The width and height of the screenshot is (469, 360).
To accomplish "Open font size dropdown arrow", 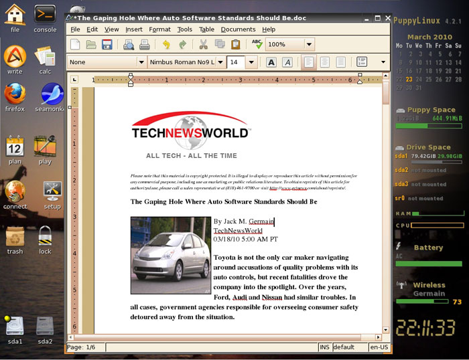I will tap(251, 62).
